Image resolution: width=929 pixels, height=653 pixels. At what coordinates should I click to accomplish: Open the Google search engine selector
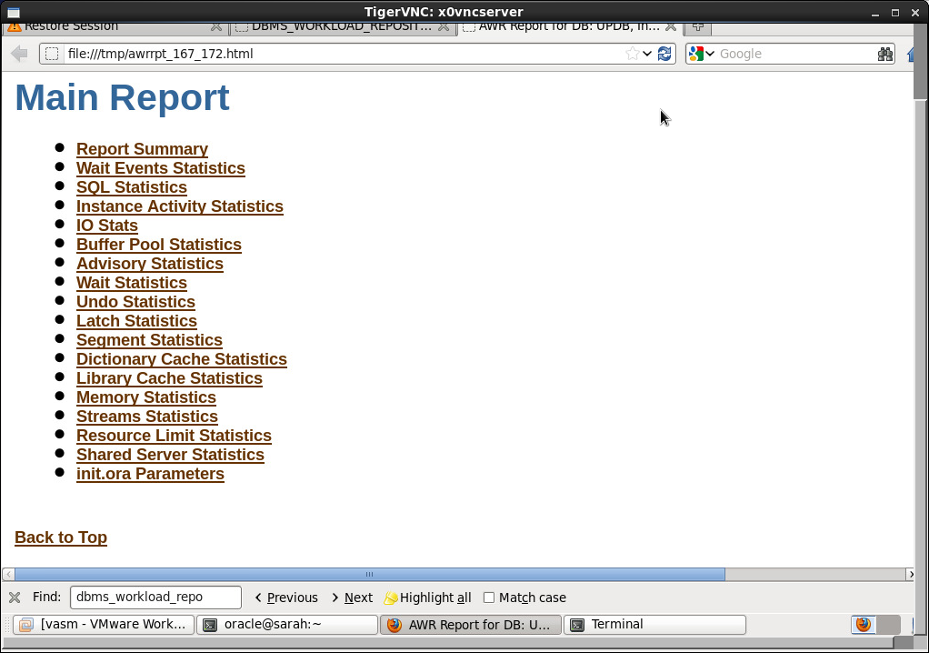(x=702, y=54)
